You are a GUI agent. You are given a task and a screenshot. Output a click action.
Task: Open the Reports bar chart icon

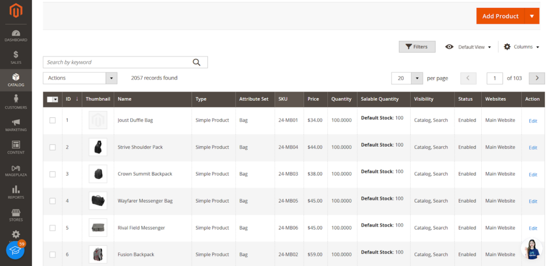coord(15,192)
